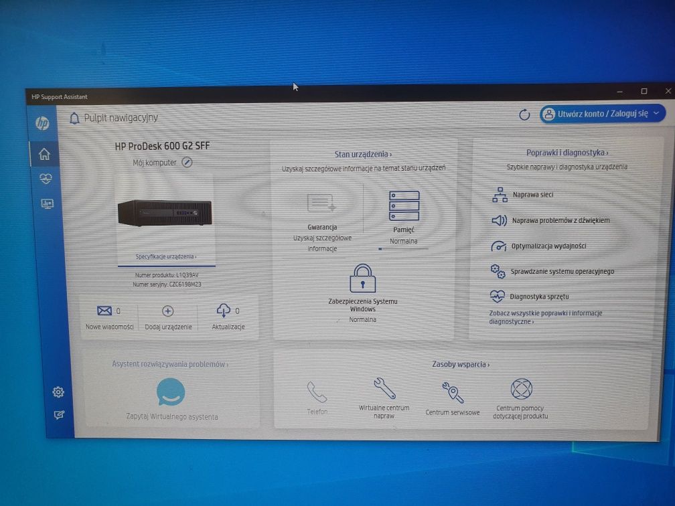
Task: Click the Pamięć usage progress bar
Action: point(403,249)
